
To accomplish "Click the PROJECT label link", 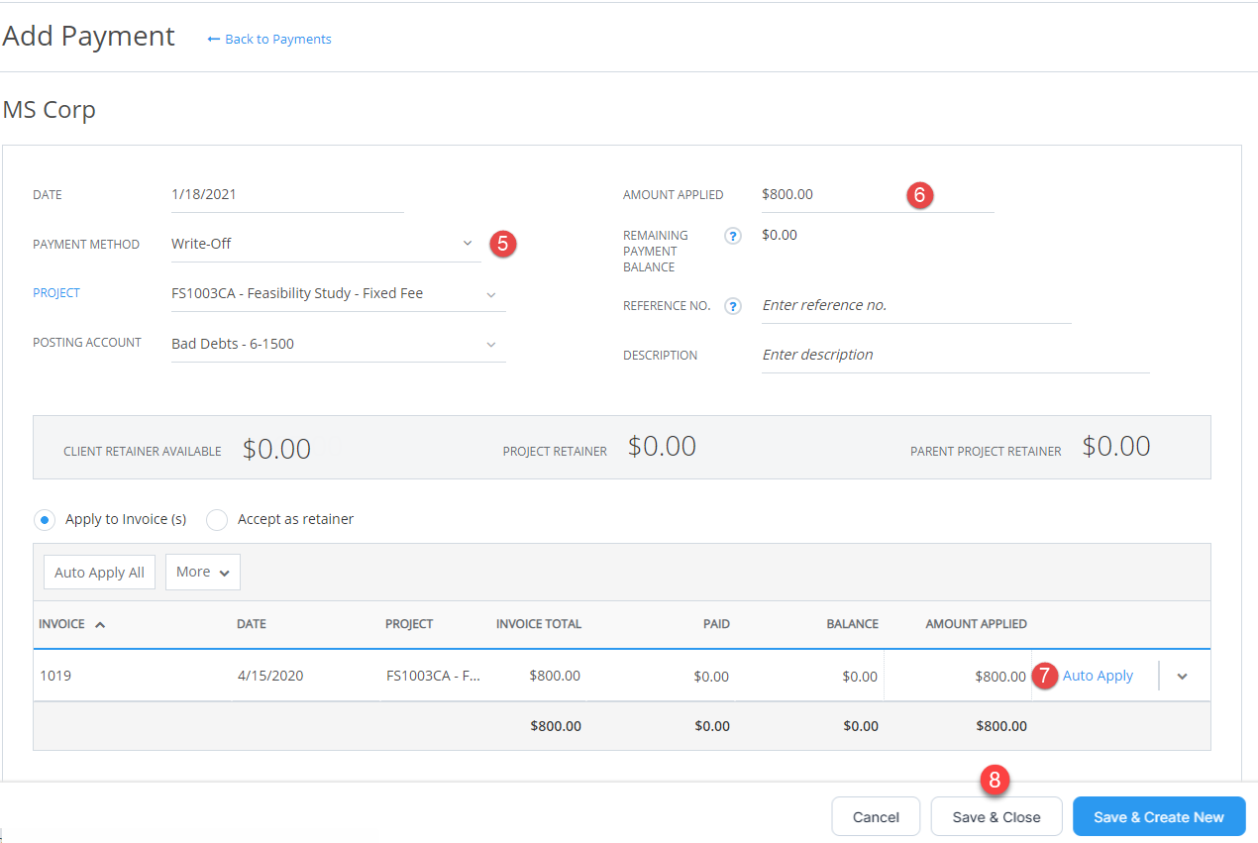I will click(x=56, y=293).
